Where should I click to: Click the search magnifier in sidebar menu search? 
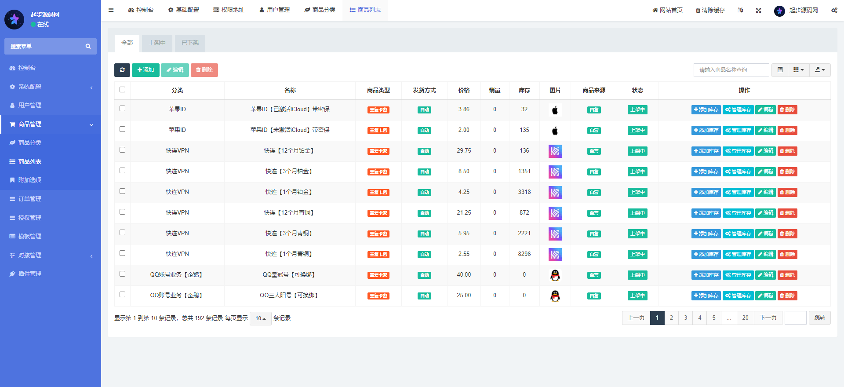(x=88, y=46)
